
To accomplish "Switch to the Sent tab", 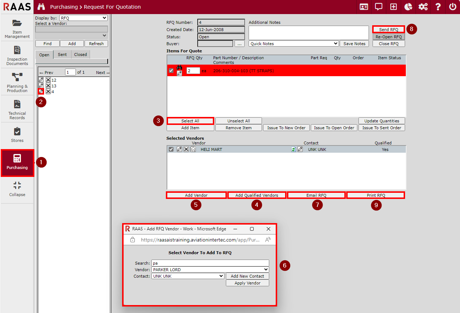I will point(62,55).
